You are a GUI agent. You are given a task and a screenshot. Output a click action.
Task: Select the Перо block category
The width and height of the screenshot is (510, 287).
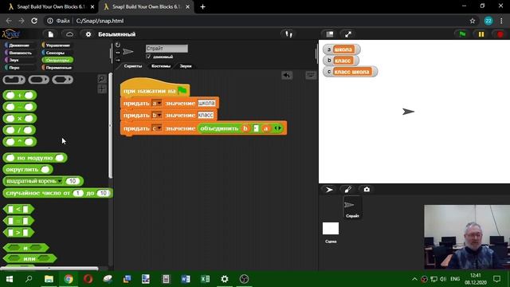click(x=19, y=67)
